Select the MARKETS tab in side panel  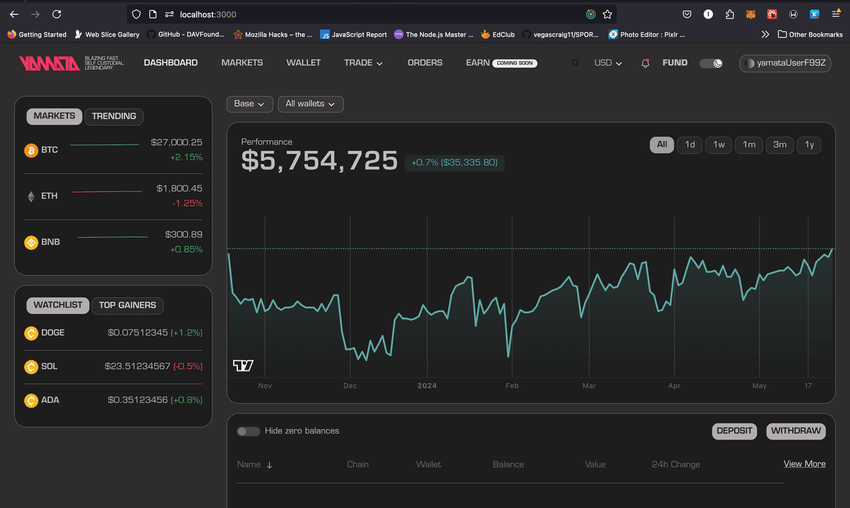tap(54, 116)
